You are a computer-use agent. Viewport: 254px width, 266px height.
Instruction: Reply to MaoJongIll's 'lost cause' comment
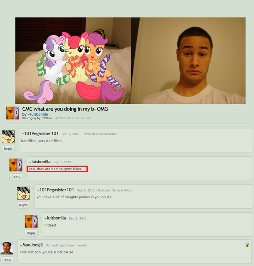(7, 260)
